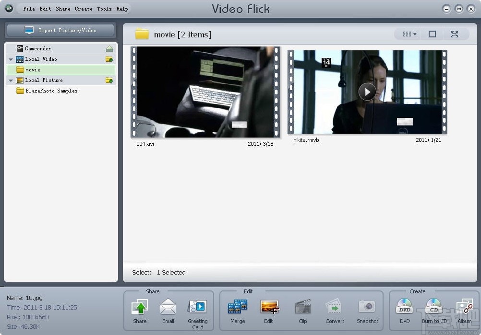
Task: Click the 2011/ 1/21 date label
Action: coord(428,140)
